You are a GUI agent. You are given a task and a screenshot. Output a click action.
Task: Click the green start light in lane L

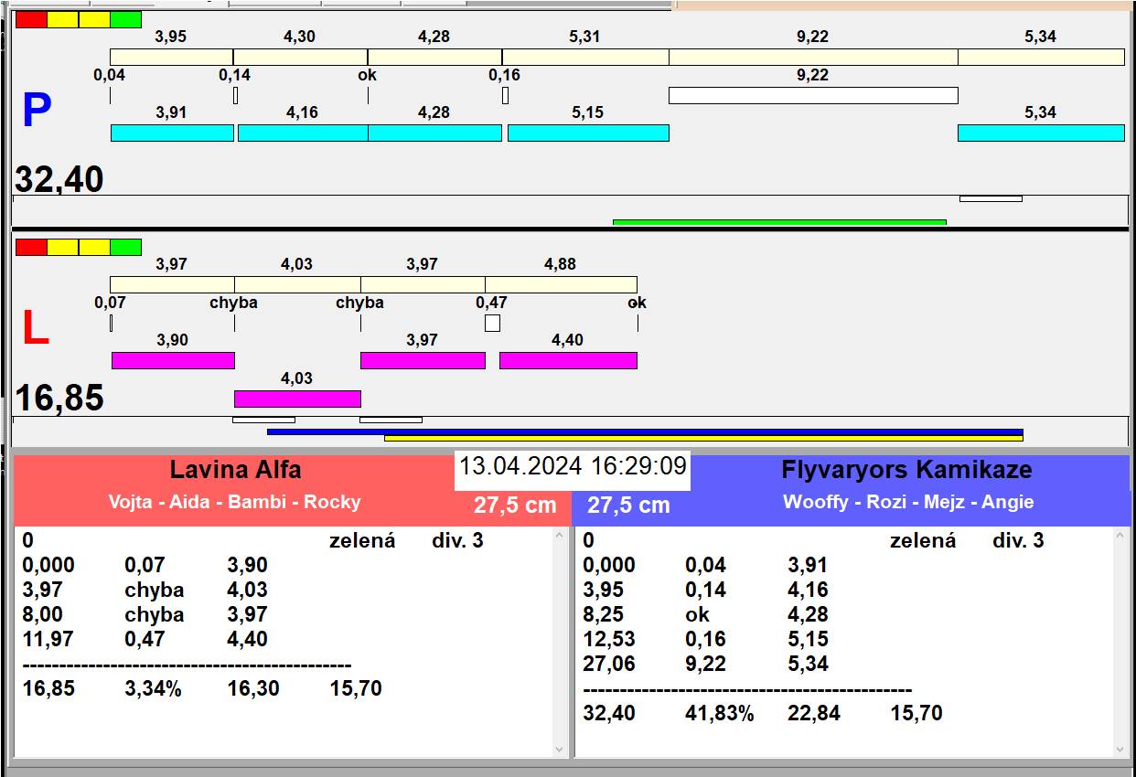pyautogui.click(x=125, y=247)
